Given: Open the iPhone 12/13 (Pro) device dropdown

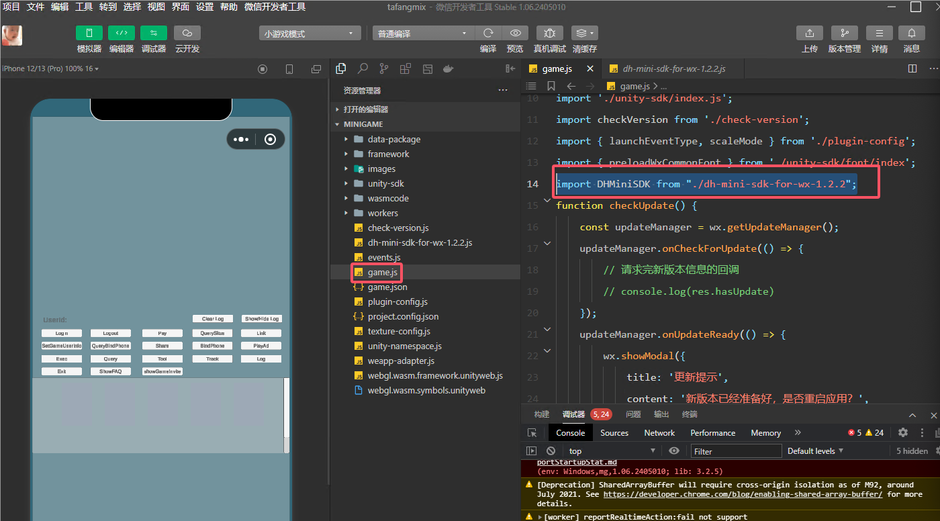Looking at the screenshot, I should click(50, 69).
